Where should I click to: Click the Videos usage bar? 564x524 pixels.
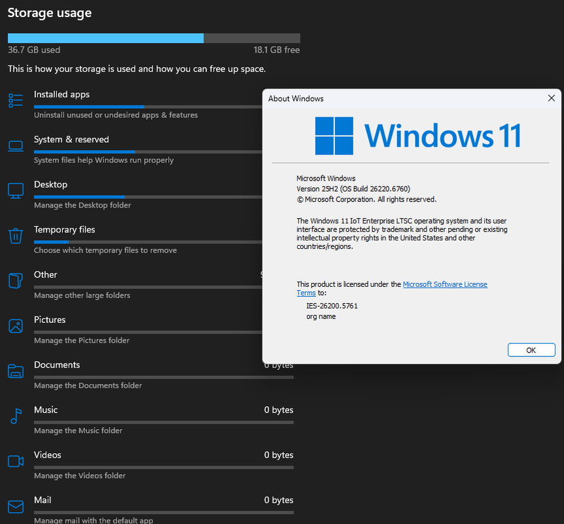[x=164, y=467]
